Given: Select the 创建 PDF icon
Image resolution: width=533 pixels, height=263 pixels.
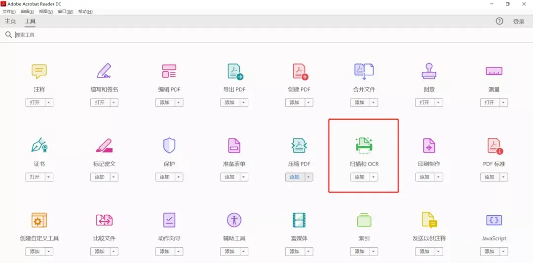Looking at the screenshot, I should tap(300, 71).
